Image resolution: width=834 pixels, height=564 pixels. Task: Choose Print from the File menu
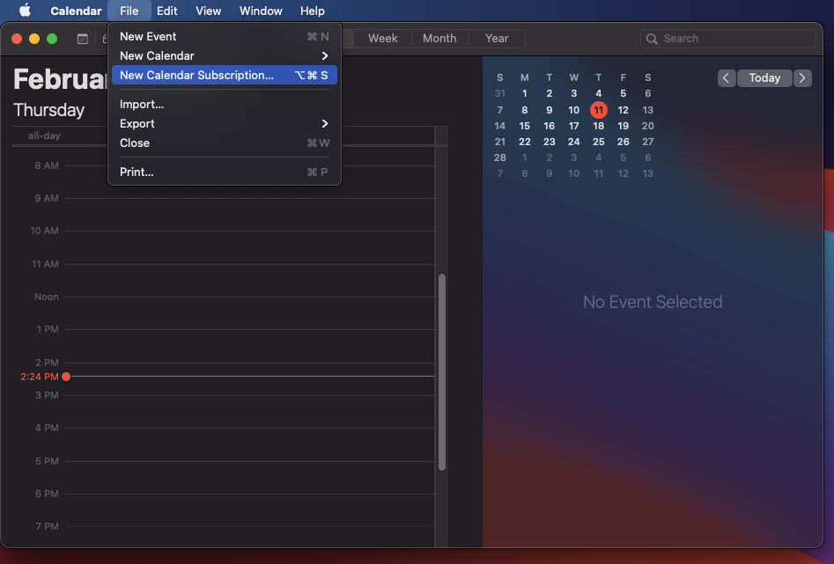click(x=137, y=172)
